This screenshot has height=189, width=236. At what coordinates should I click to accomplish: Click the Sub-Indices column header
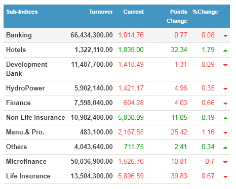(22, 12)
